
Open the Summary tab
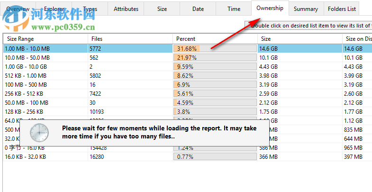306,9
